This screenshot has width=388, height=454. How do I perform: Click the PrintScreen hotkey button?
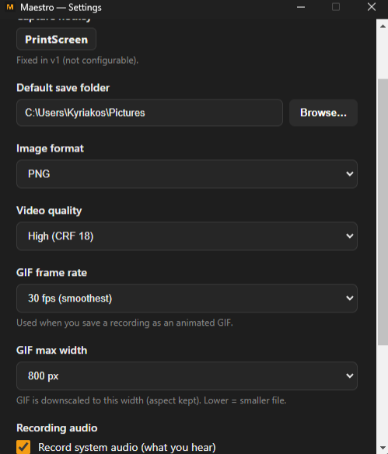[56, 39]
